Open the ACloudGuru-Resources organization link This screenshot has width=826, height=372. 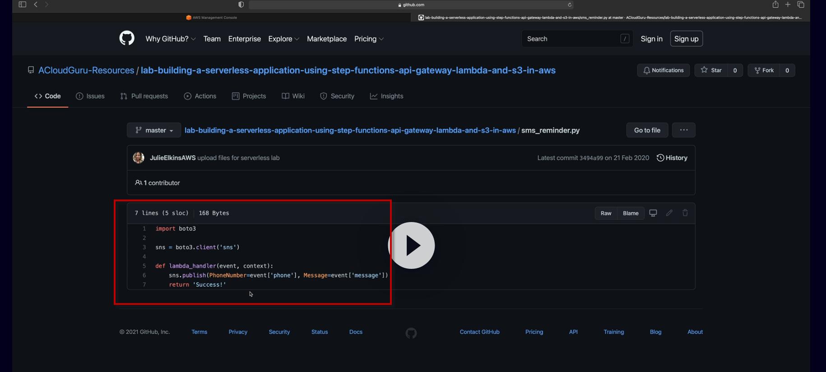click(x=86, y=70)
